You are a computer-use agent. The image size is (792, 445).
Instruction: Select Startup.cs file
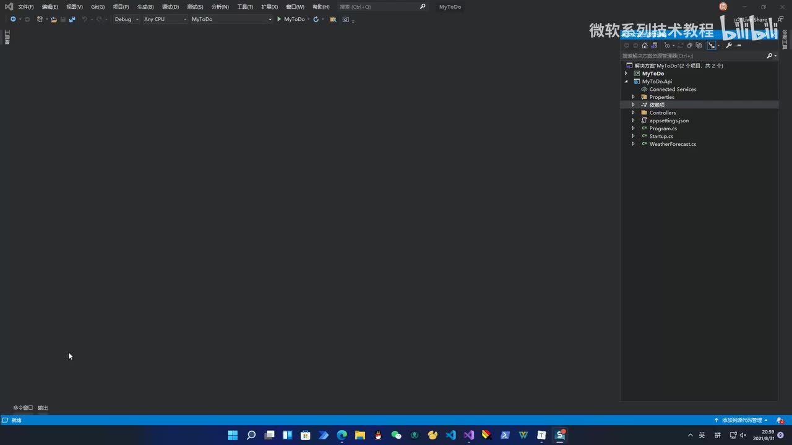click(661, 136)
